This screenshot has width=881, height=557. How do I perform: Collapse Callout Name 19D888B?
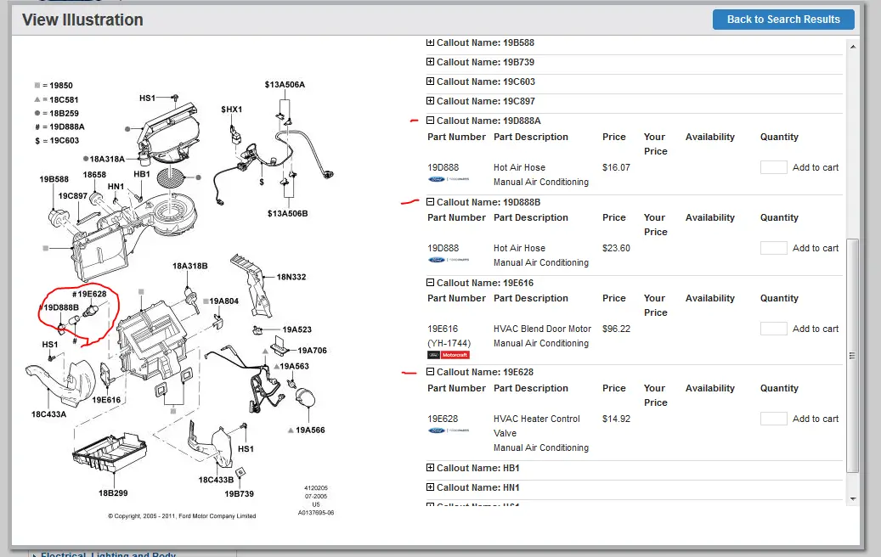(x=430, y=202)
